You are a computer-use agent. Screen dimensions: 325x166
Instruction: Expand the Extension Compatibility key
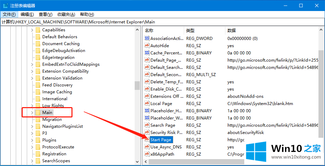32,71
